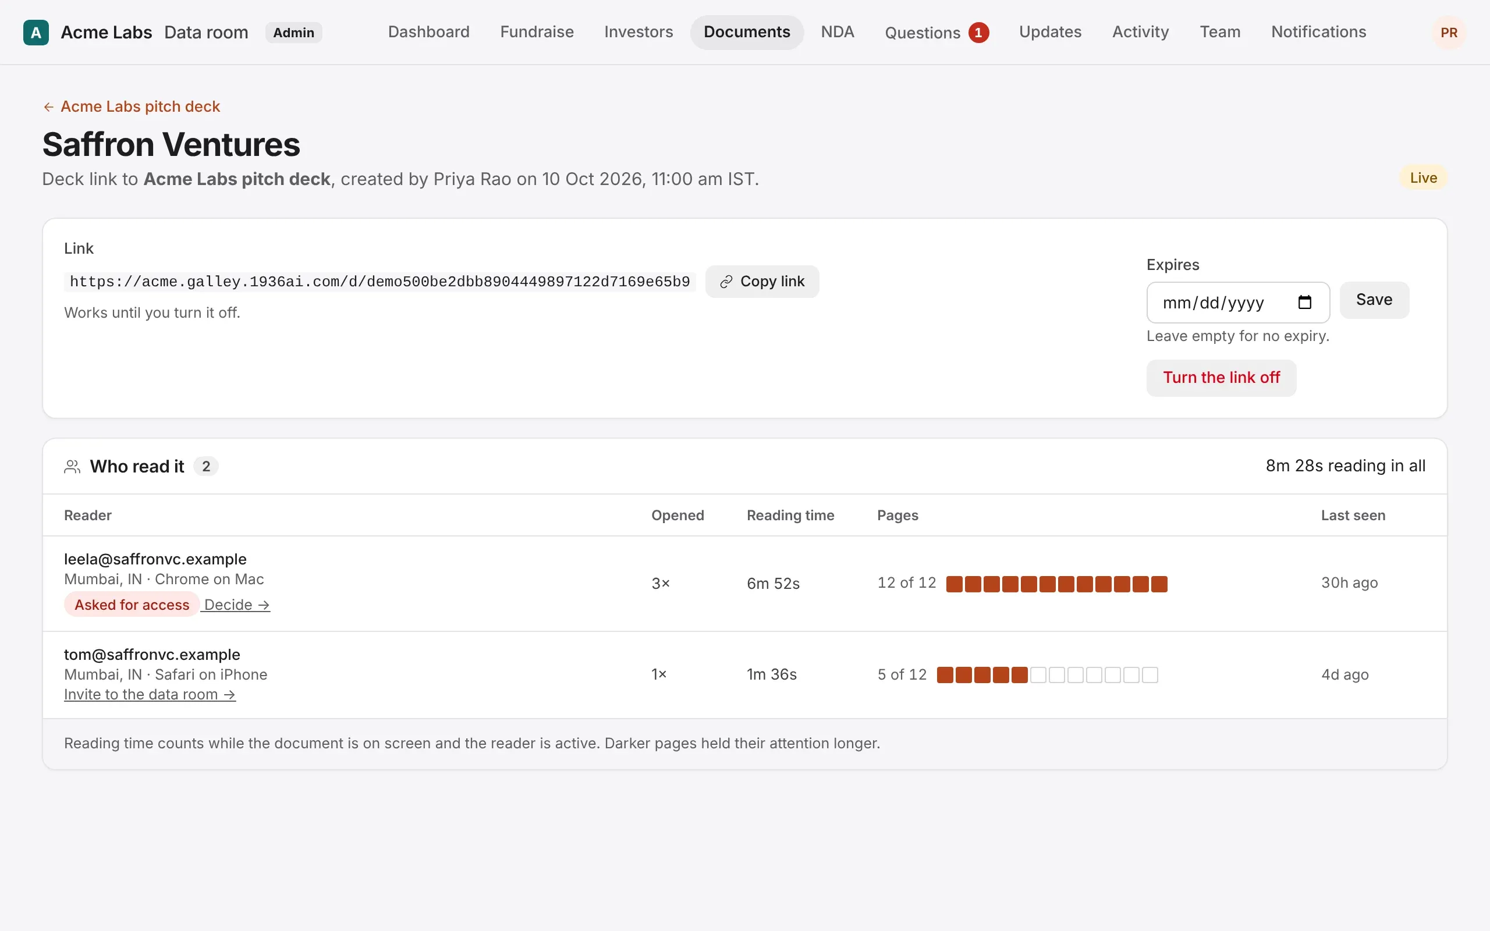This screenshot has height=931, width=1490.
Task: Click the red Questions notification badge
Action: click(x=978, y=33)
